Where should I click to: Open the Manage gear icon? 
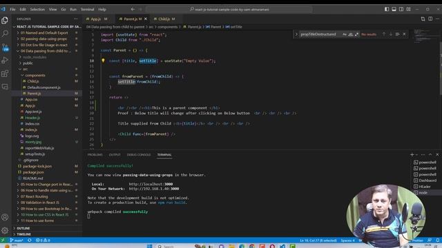pos(5,231)
